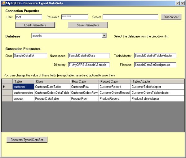Click the customer table cell
Image resolution: width=186 pixels, height=158 pixels.
coord(23,87)
